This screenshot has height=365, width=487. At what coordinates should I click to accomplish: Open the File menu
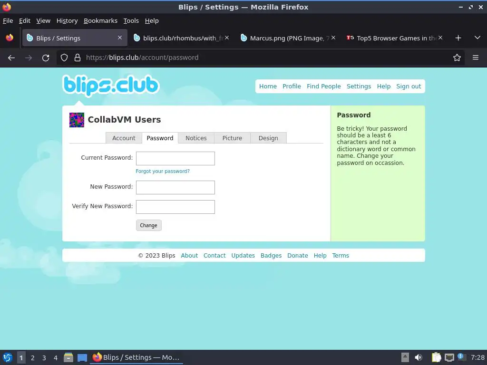(8, 21)
